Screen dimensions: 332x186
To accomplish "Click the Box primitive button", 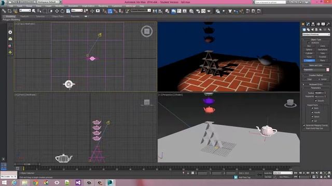I will click(x=309, y=46).
